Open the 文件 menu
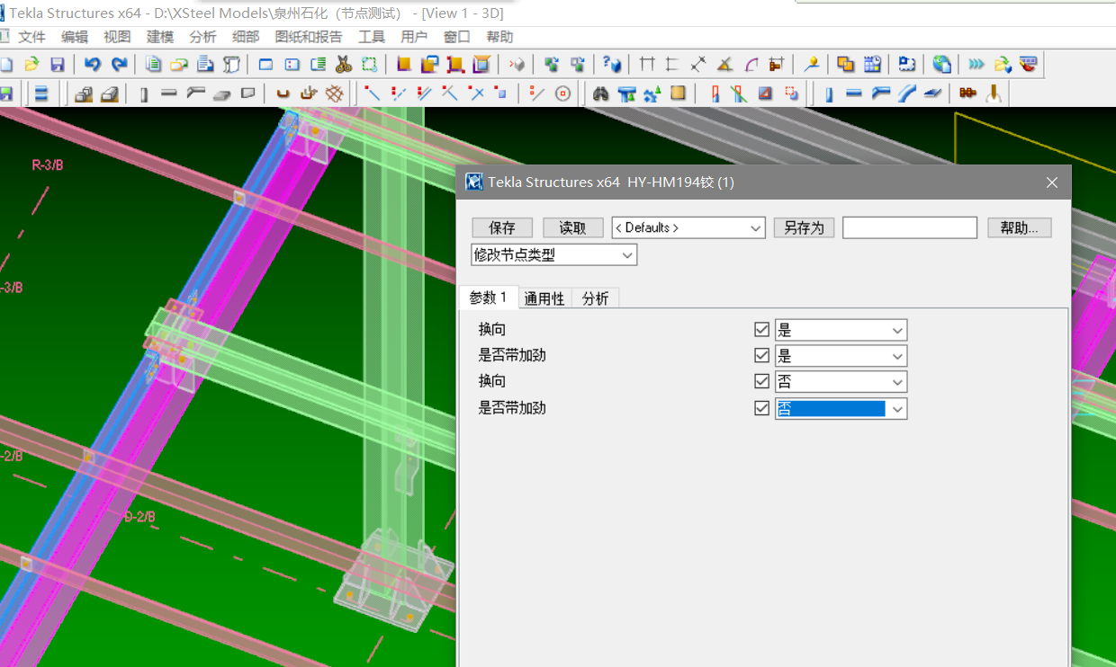The width and height of the screenshot is (1116, 667). click(x=31, y=37)
